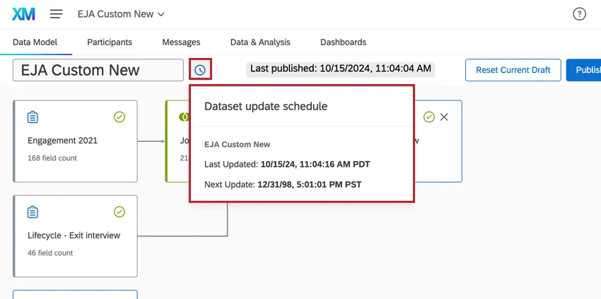Go to the Data & Analysis tab
The image size is (601, 299).
pyautogui.click(x=260, y=42)
